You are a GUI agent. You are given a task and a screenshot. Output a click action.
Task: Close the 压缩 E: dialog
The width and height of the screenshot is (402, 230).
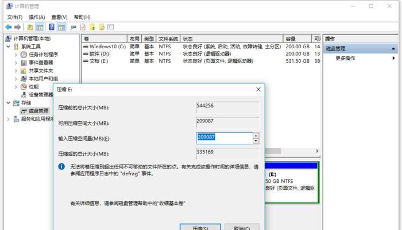point(258,89)
